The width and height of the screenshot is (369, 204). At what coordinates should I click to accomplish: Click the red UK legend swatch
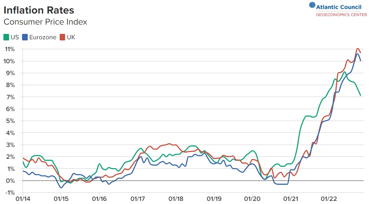coord(63,37)
